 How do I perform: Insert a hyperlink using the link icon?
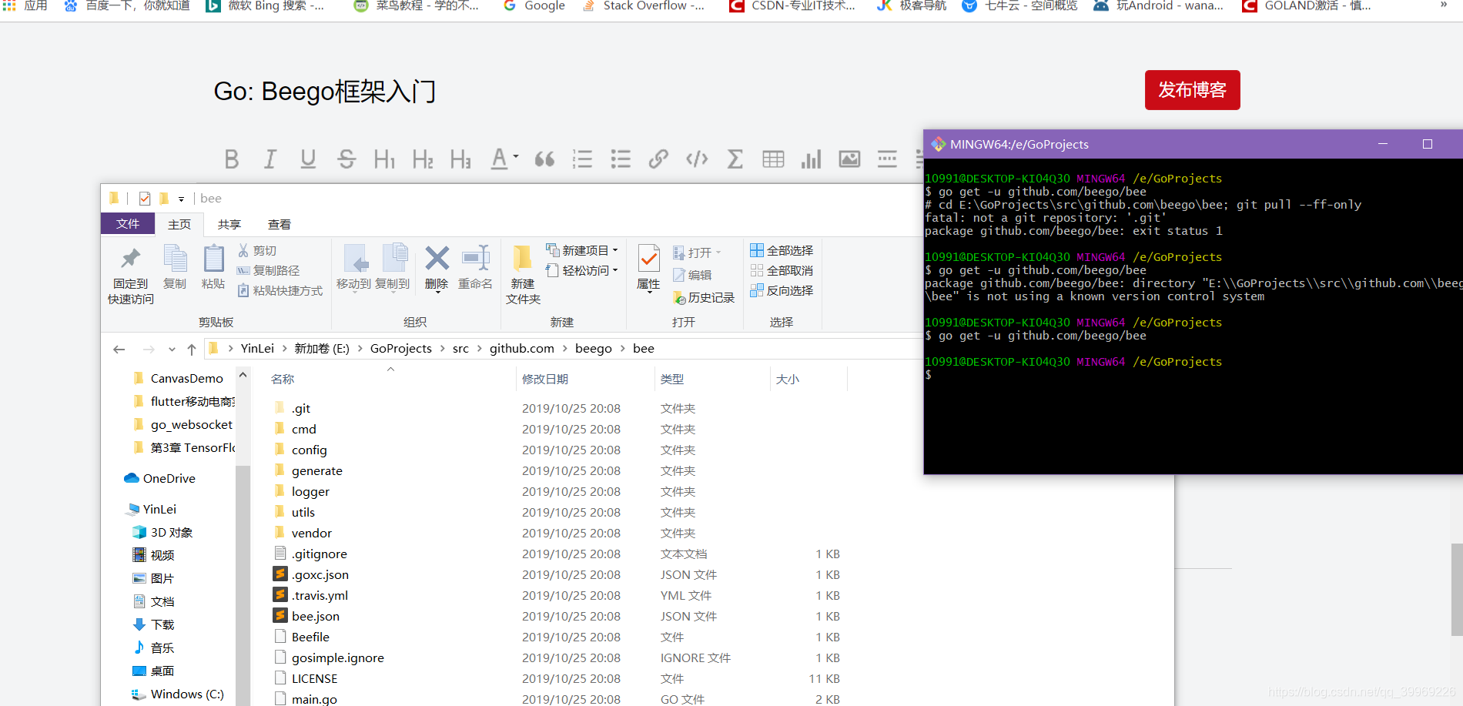658,159
